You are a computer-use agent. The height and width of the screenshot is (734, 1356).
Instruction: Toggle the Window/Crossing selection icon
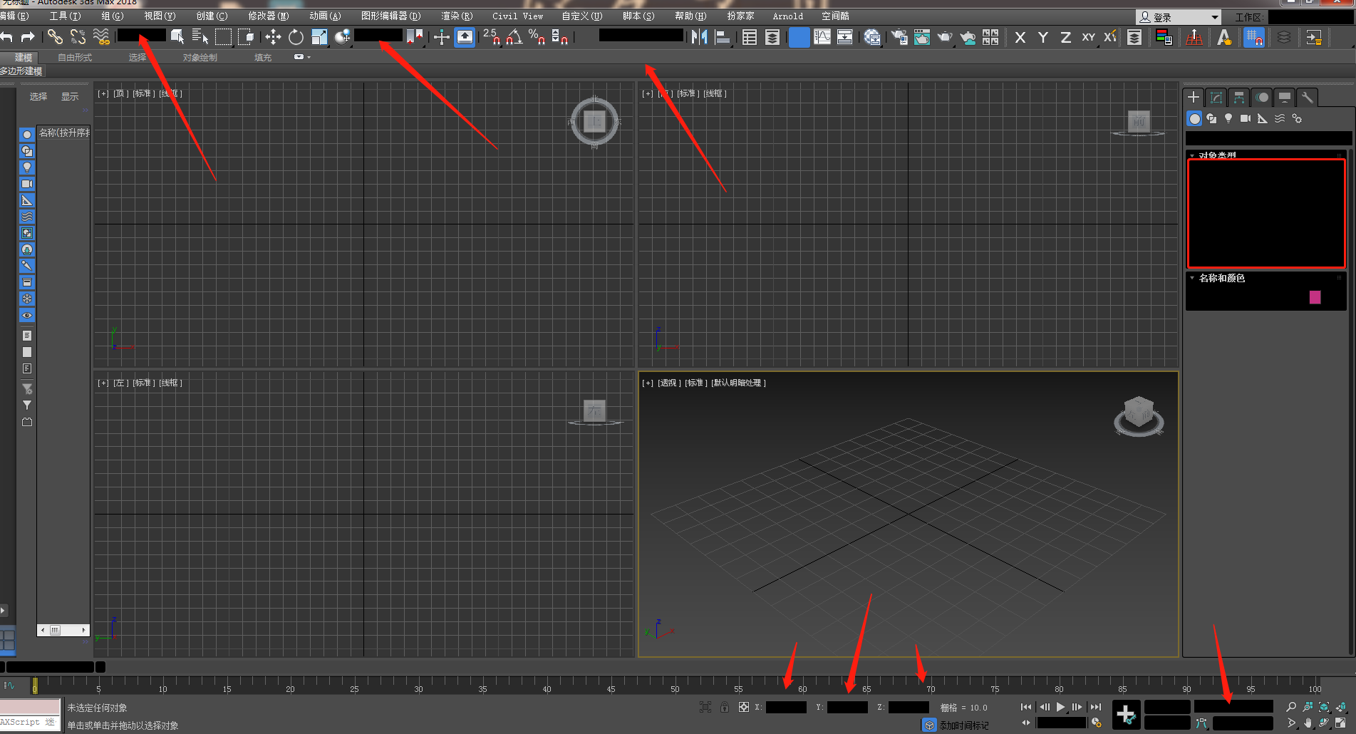(247, 37)
